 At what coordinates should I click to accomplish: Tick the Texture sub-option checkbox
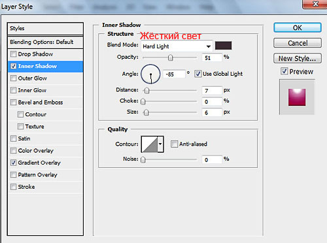(x=20, y=126)
